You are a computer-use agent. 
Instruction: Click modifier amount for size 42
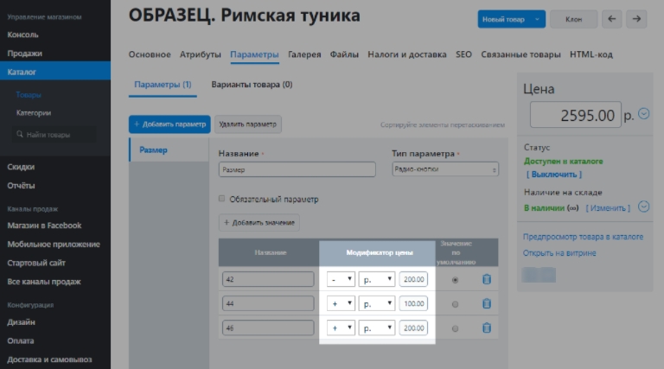(x=413, y=279)
